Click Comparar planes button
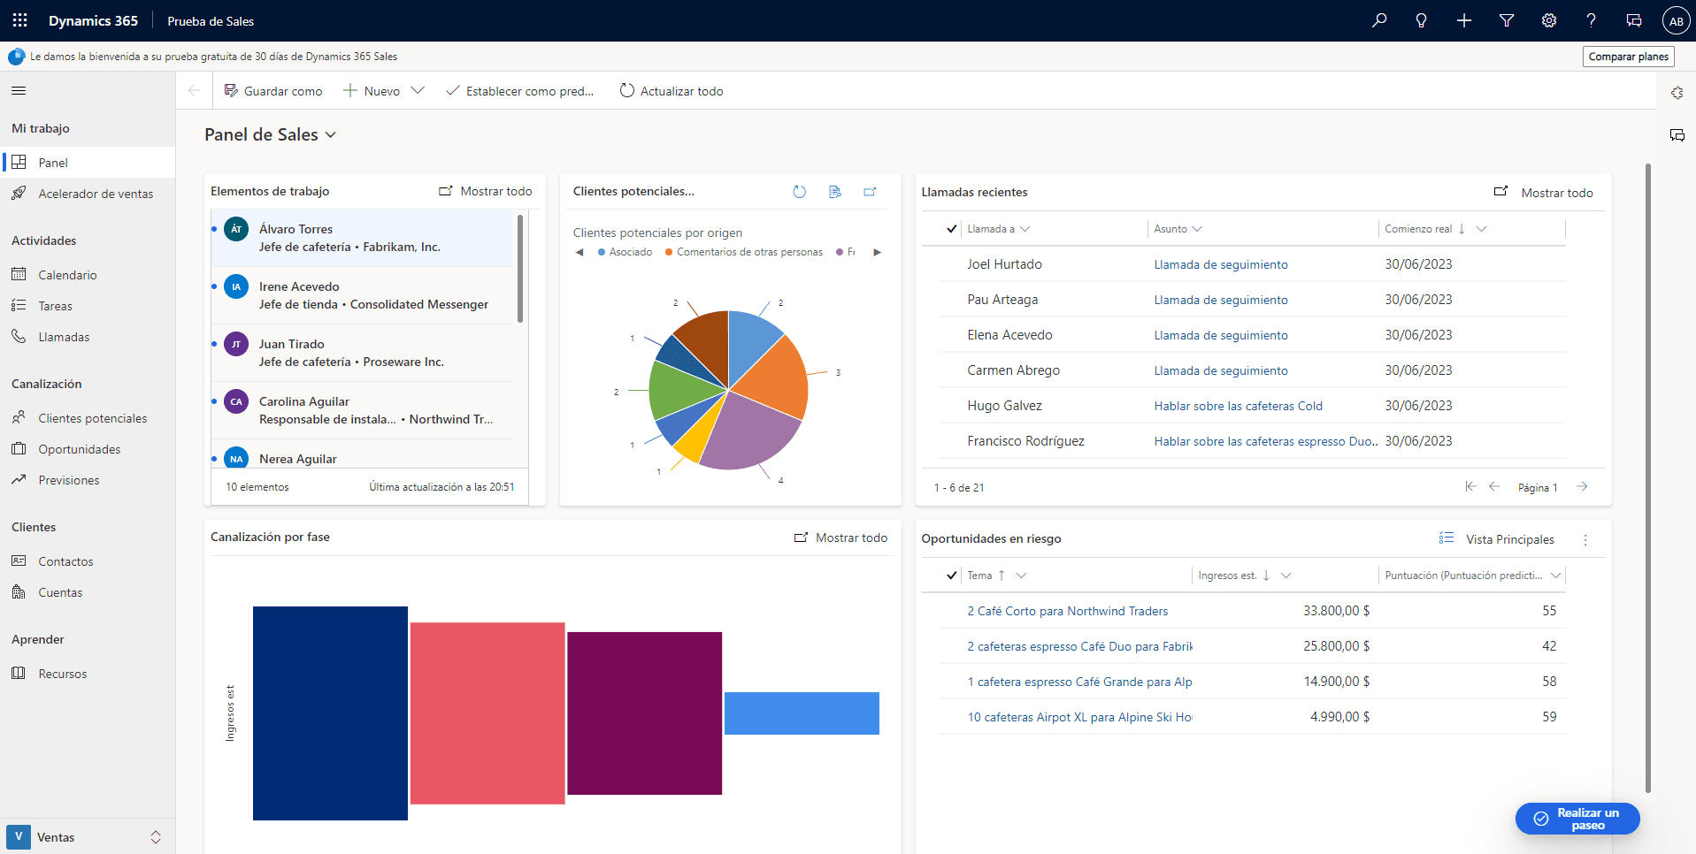 tap(1628, 57)
